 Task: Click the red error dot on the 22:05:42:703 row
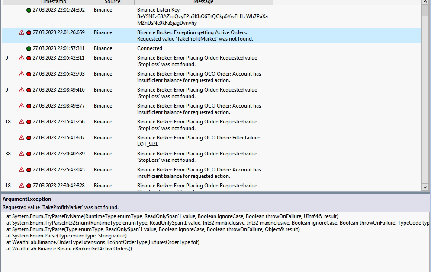[x=29, y=74]
